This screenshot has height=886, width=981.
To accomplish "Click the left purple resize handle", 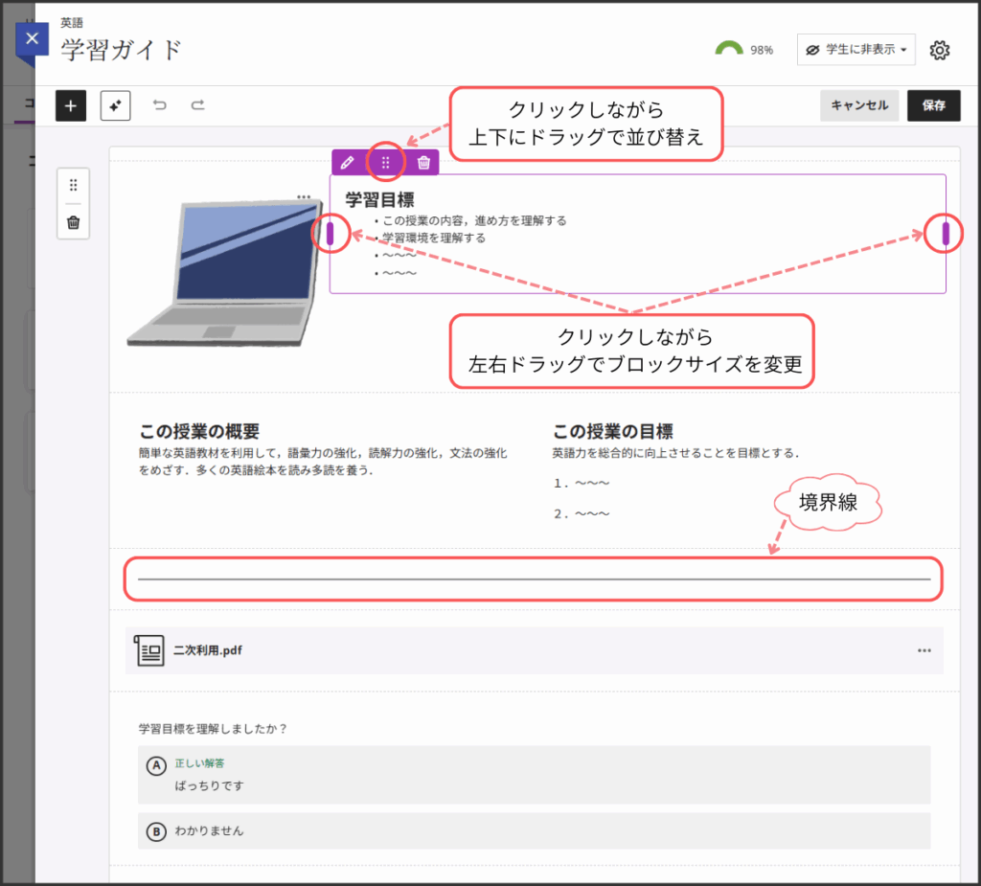I will pyautogui.click(x=331, y=234).
